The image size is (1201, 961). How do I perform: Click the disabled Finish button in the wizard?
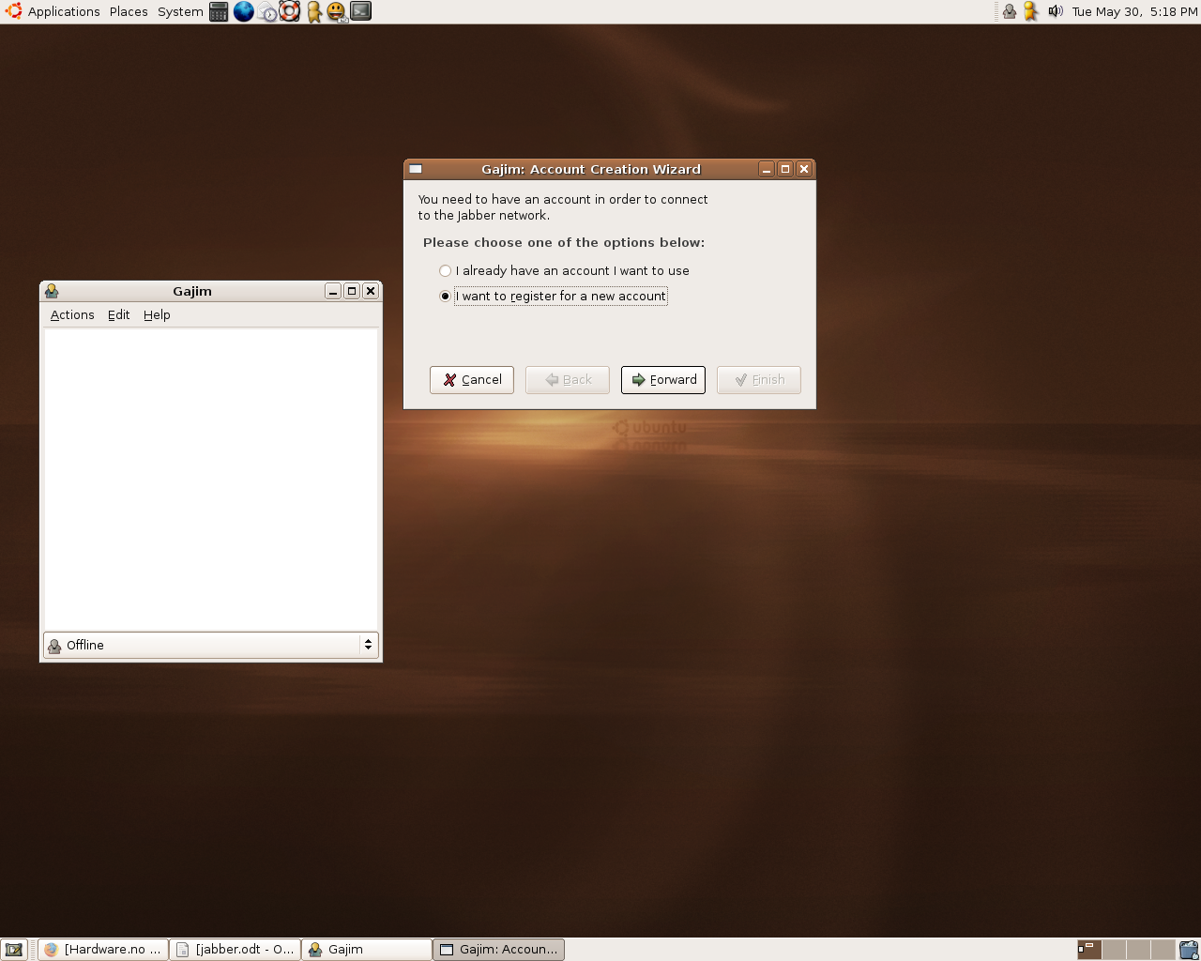pos(759,380)
